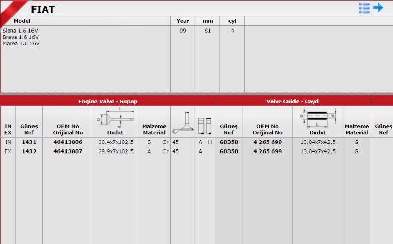The width and height of the screenshot is (393, 244).
Task: Select the Siena 1.6 16V model
Action: pos(20,30)
